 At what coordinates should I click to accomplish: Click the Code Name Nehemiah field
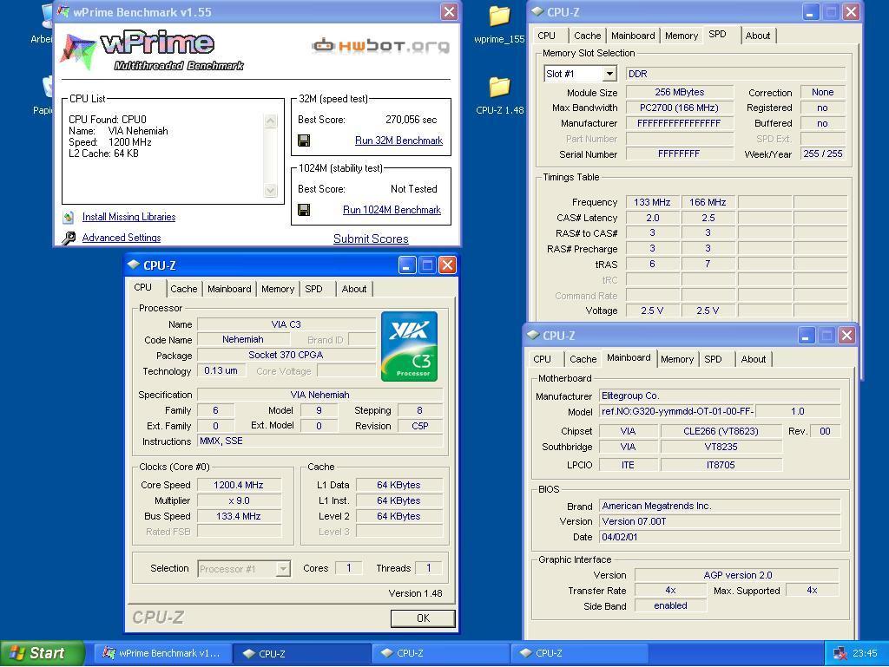(x=243, y=340)
